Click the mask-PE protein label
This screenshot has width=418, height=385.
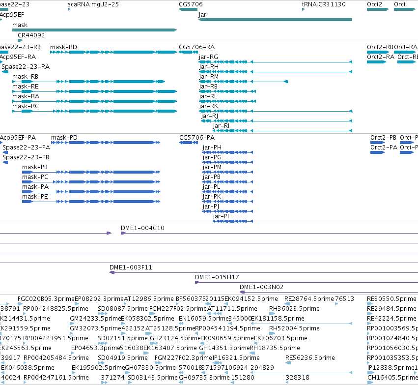point(35,197)
